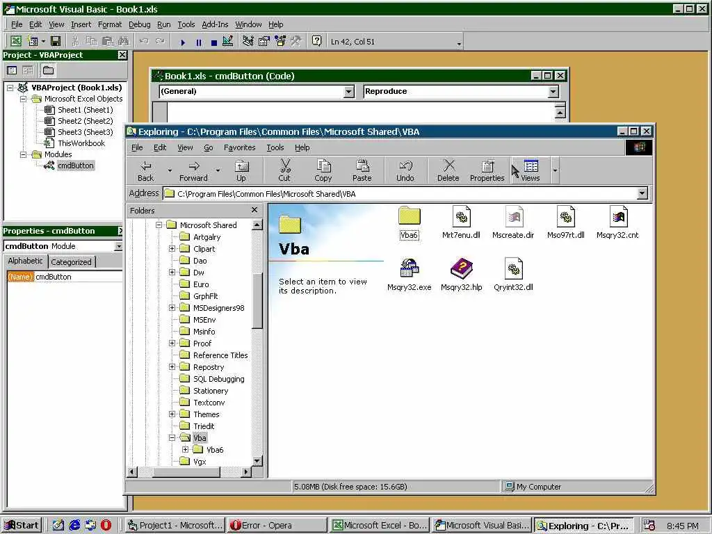
Task: Click the Toolbox hammer-and-wrench icon
Action: coord(296,41)
